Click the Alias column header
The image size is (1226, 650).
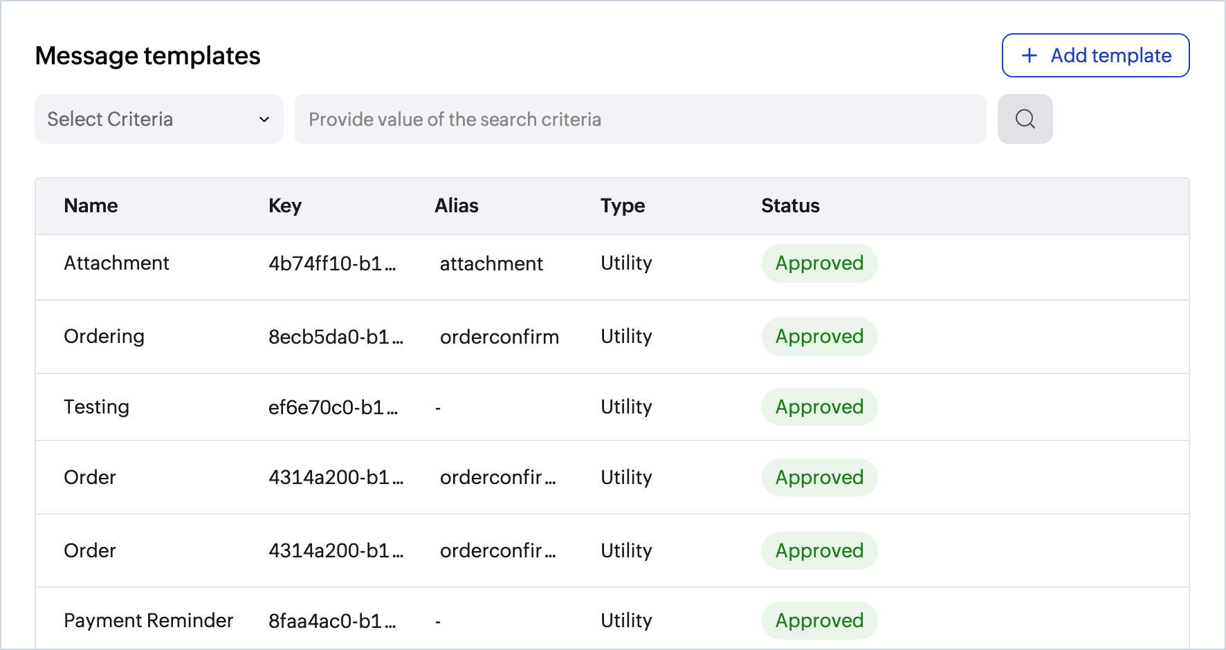(457, 205)
